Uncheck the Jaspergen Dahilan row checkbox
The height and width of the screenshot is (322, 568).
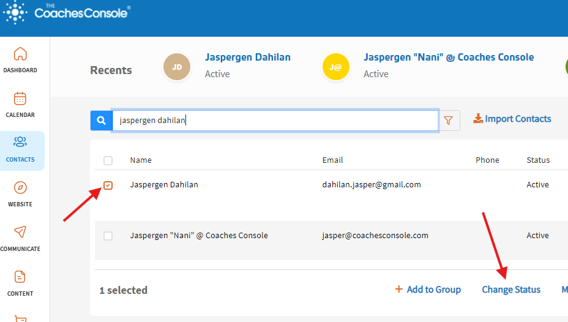[x=108, y=185]
